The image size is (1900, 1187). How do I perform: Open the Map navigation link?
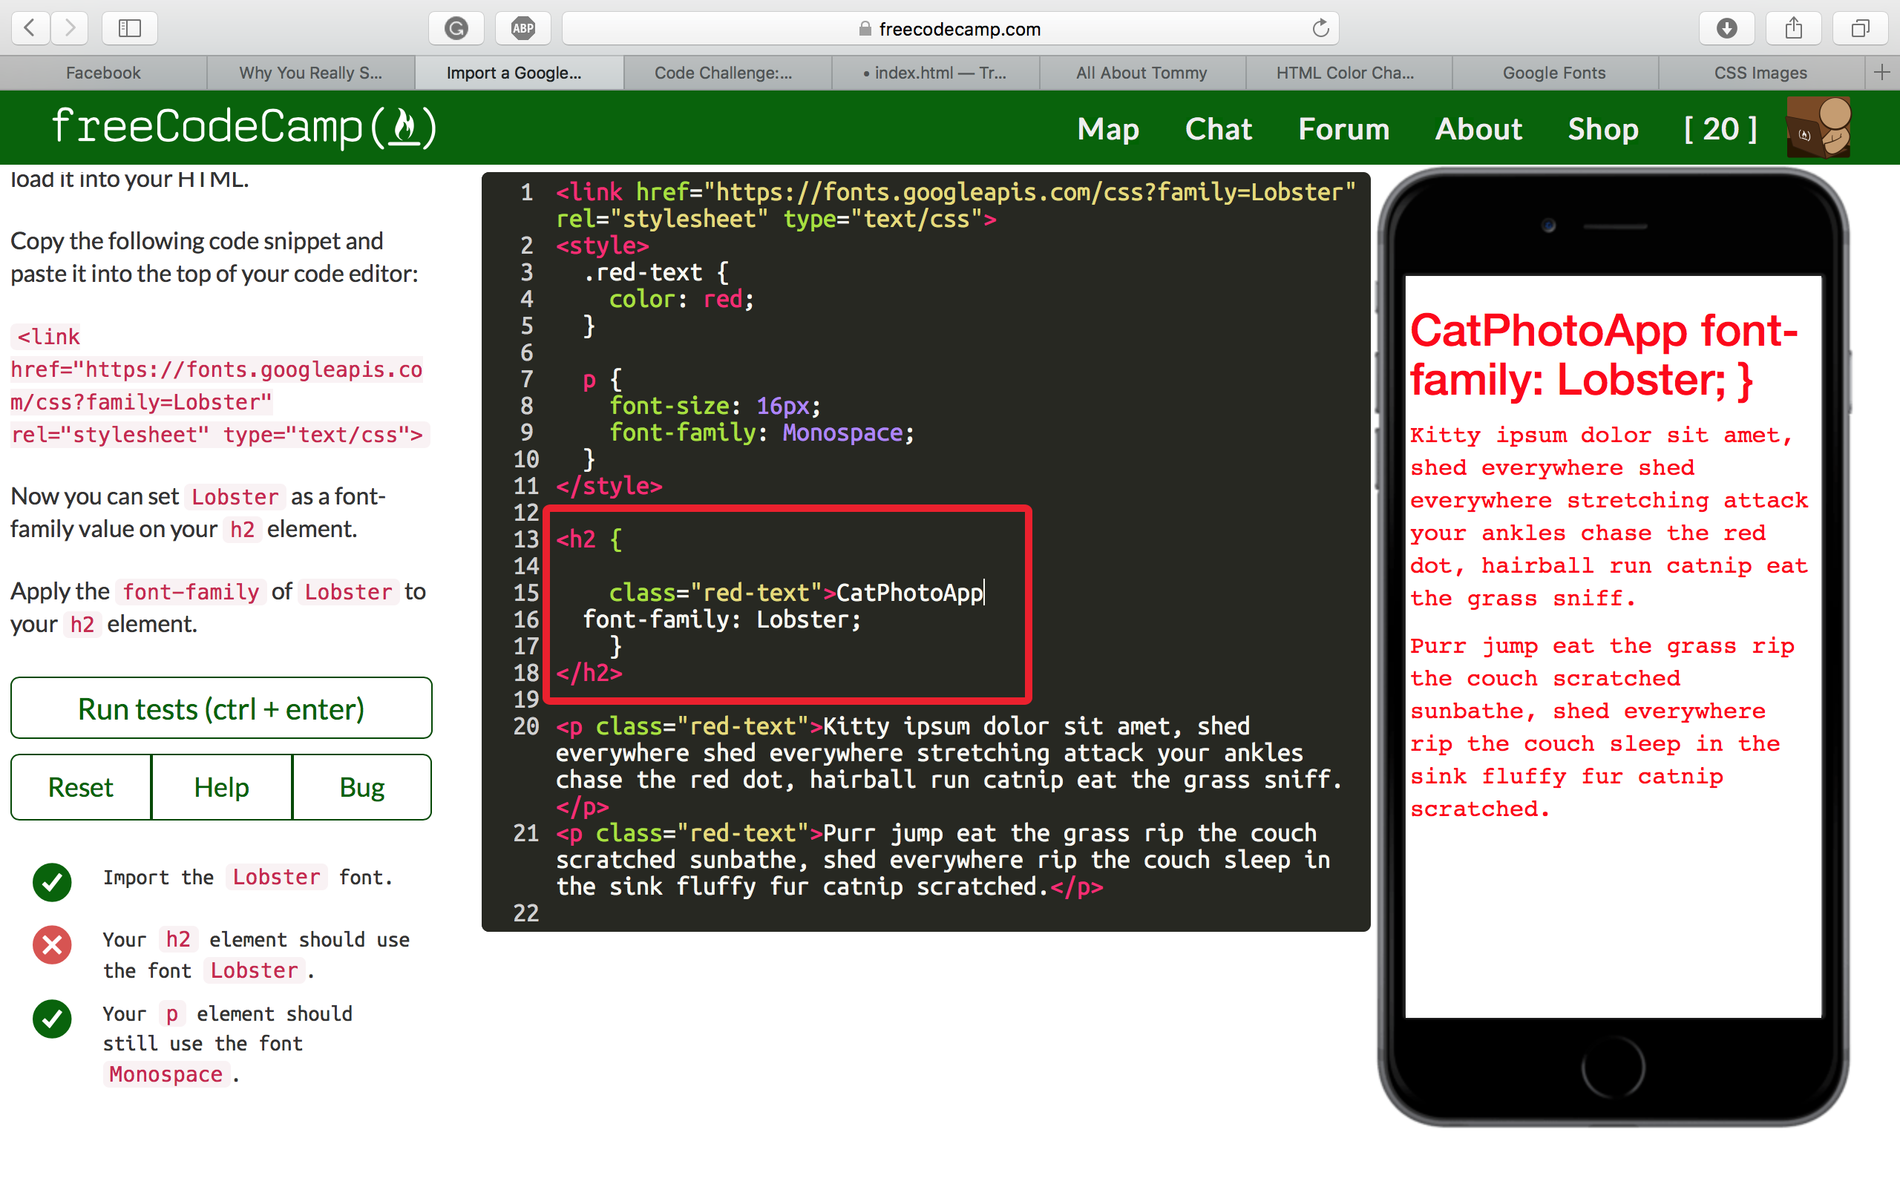click(1108, 129)
